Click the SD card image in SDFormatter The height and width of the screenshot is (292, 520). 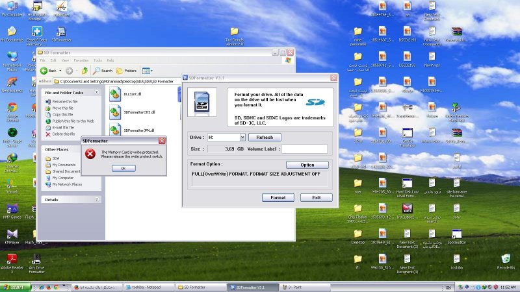[x=202, y=102]
